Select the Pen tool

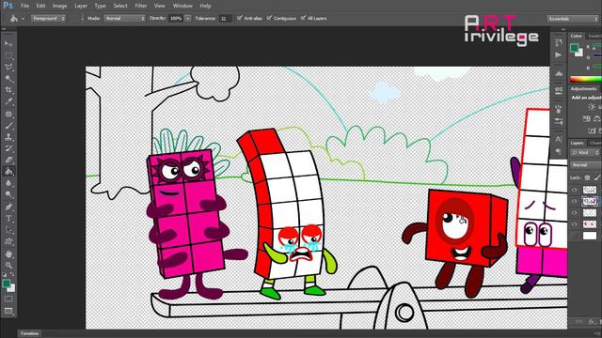tap(8, 207)
